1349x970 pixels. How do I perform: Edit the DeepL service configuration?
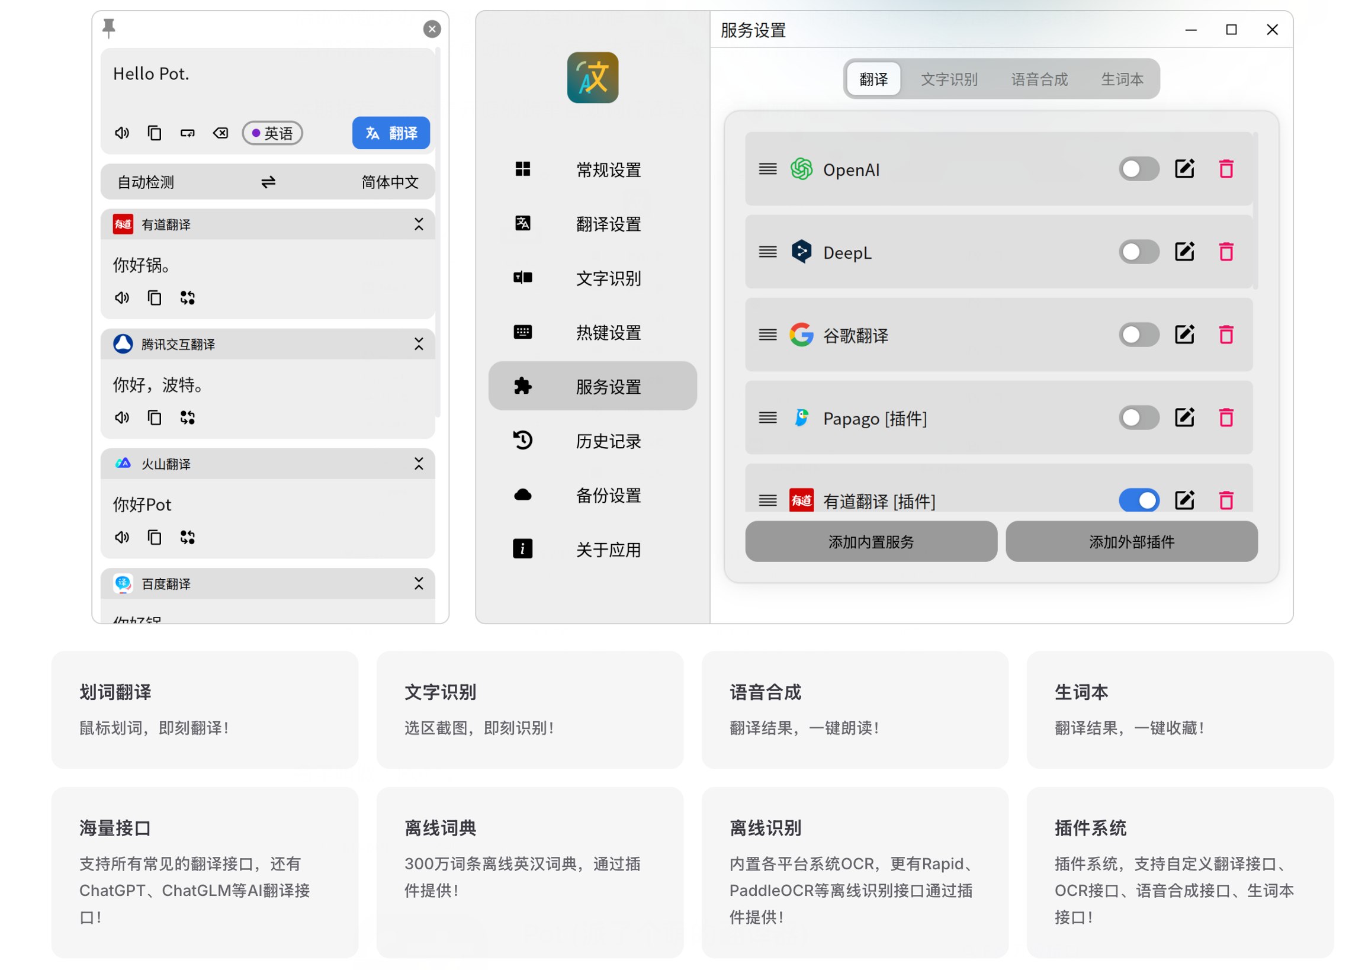pyautogui.click(x=1184, y=252)
